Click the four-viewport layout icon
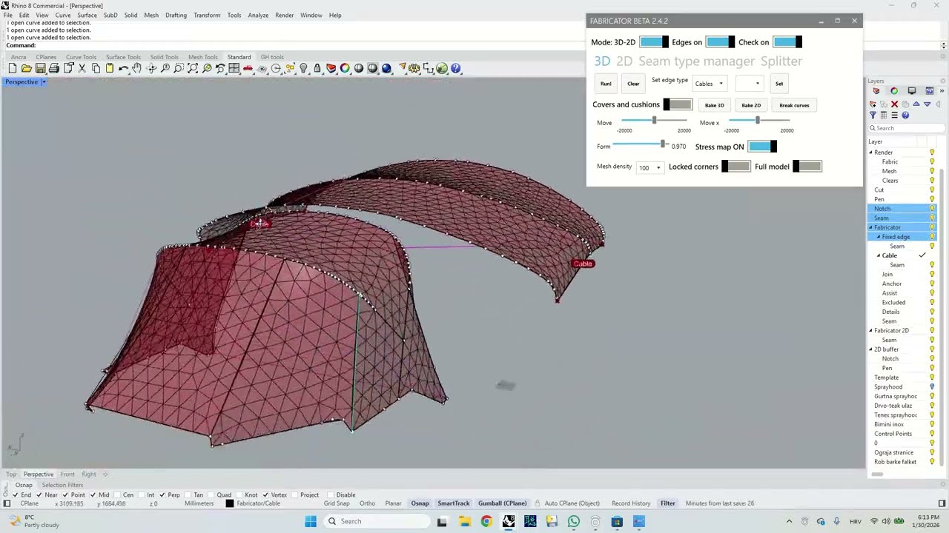 (234, 68)
